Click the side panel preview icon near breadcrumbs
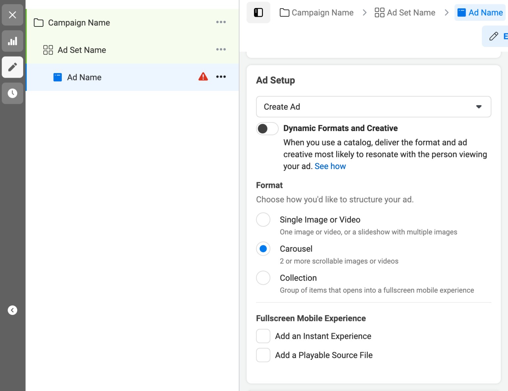This screenshot has height=391, width=508. (258, 13)
